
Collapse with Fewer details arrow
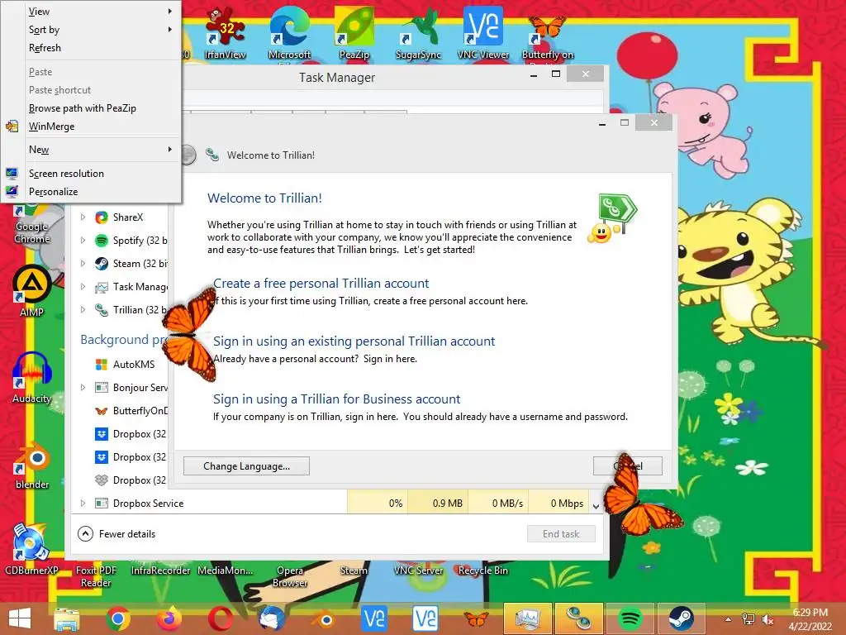[x=85, y=534]
